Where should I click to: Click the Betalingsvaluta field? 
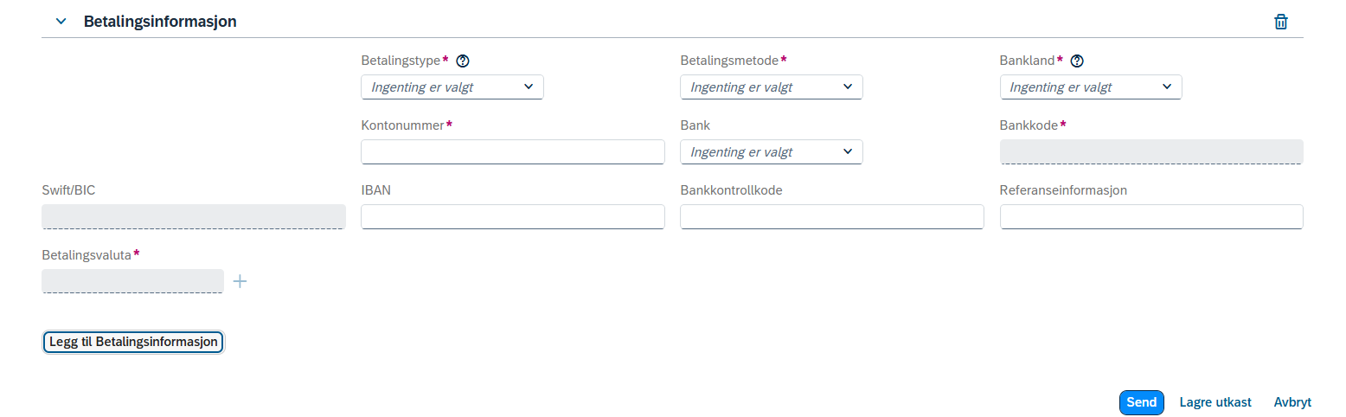click(132, 281)
